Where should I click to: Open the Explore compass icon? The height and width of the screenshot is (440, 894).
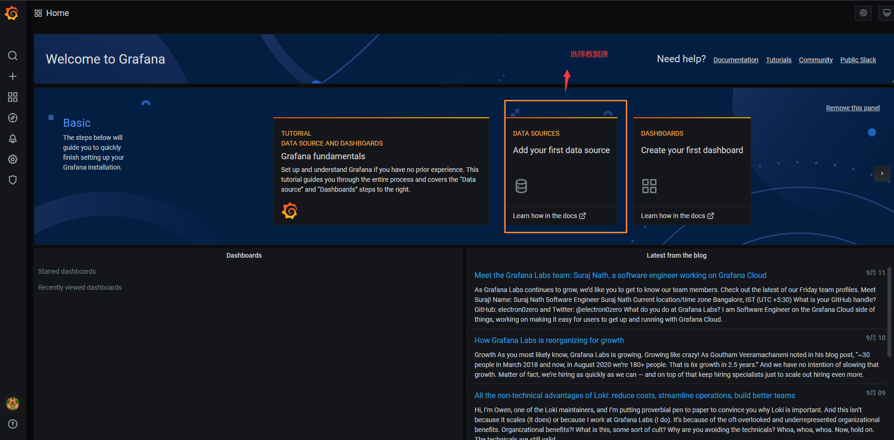[13, 118]
